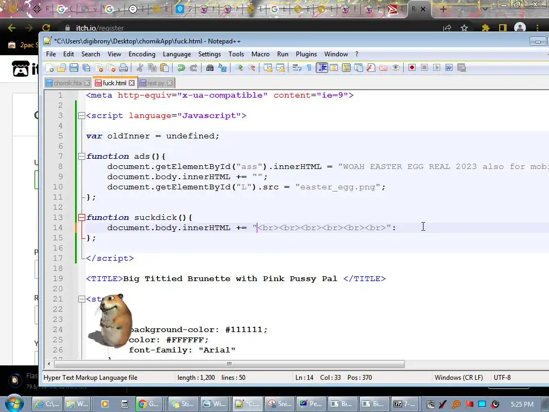Open the Plugins menu
Screen dimensions: 549x412
click(x=306, y=54)
